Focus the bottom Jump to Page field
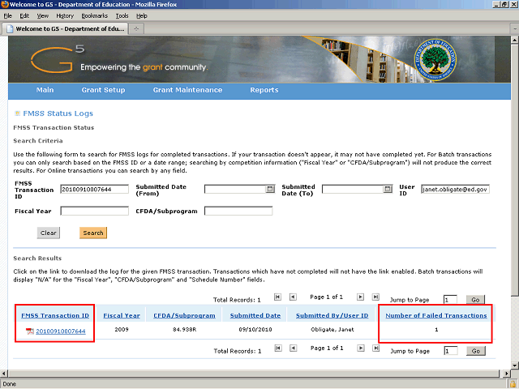Screen dimensions: 519x389 (451, 351)
